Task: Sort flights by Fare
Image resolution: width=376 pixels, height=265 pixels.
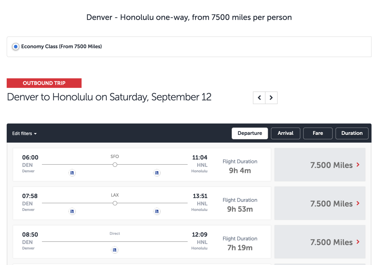Action: (318, 133)
